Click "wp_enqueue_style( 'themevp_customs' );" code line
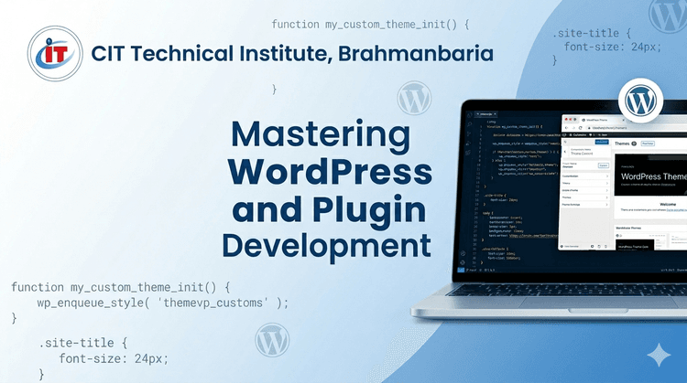The height and width of the screenshot is (383, 687). tap(162, 303)
